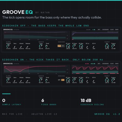Click Attack knob in Sidechain On panel
This screenshot has width=122, height=122.
pyautogui.click(x=21, y=81)
